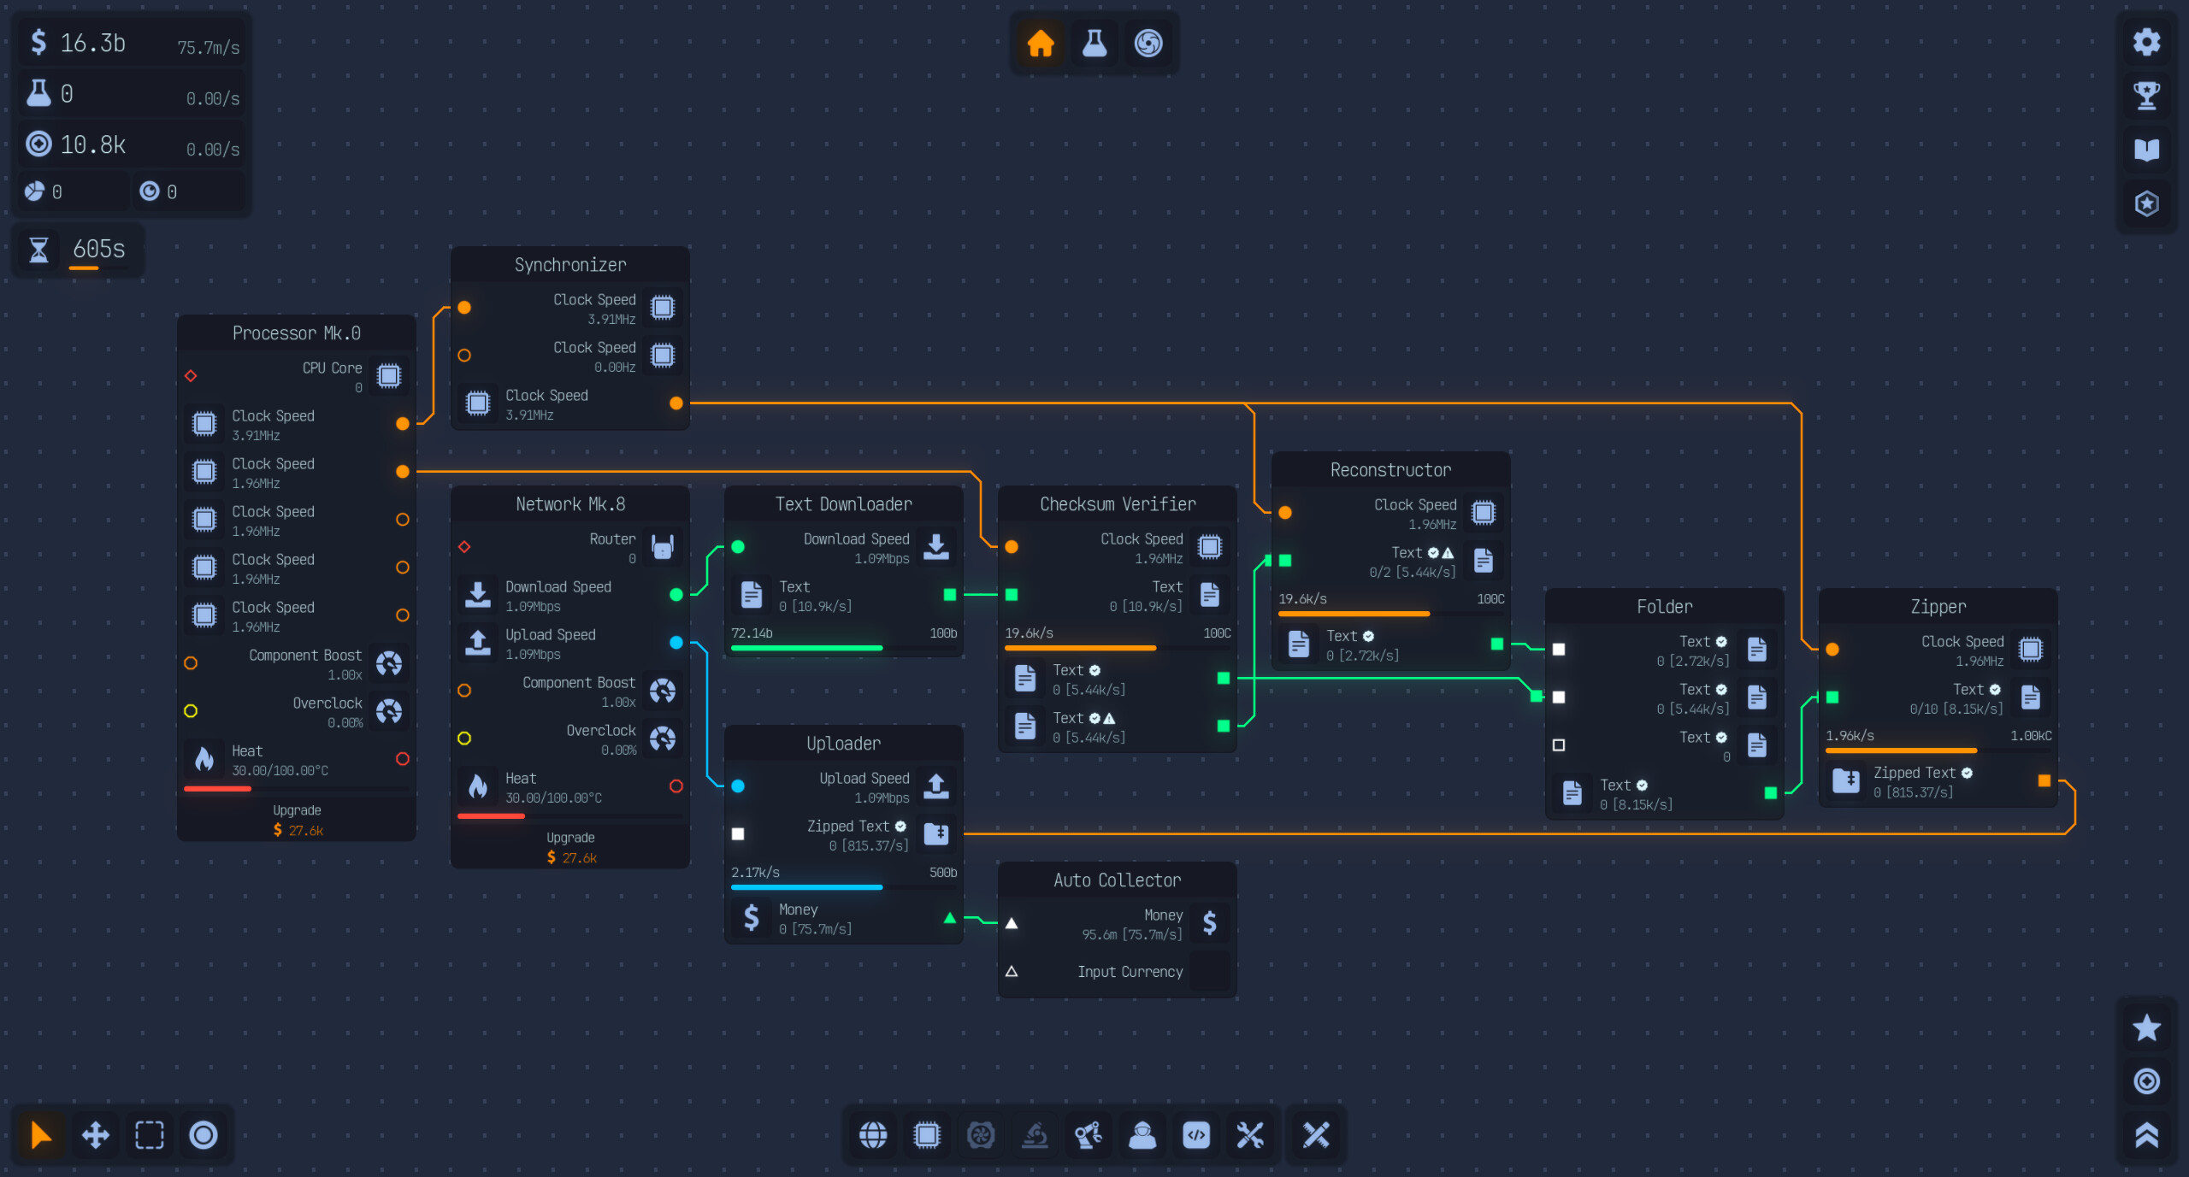The image size is (2189, 1177).
Task: Open the CPU chip category in bottom toolbar
Action: 927,1135
